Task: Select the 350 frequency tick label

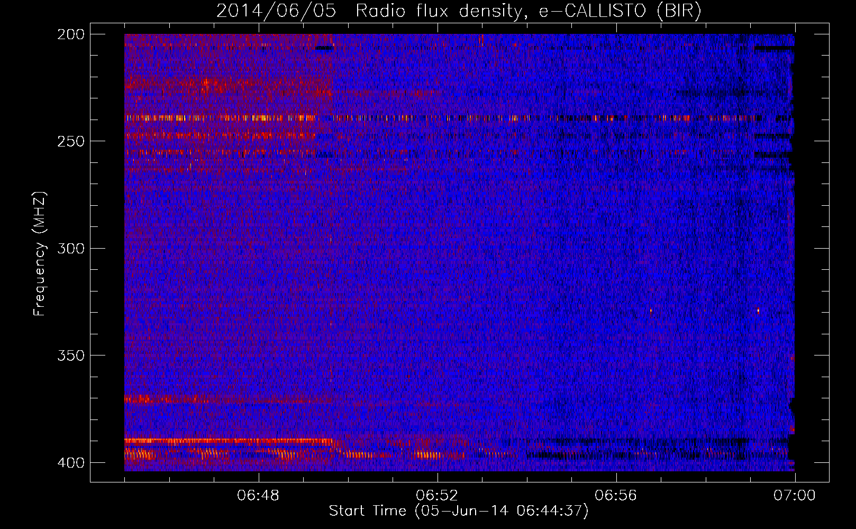Action: pyautogui.click(x=71, y=355)
